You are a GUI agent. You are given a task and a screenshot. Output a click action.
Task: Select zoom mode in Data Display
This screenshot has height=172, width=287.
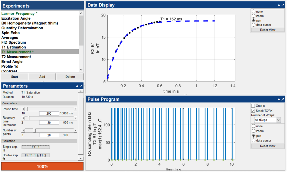pyautogui.click(x=254, y=16)
